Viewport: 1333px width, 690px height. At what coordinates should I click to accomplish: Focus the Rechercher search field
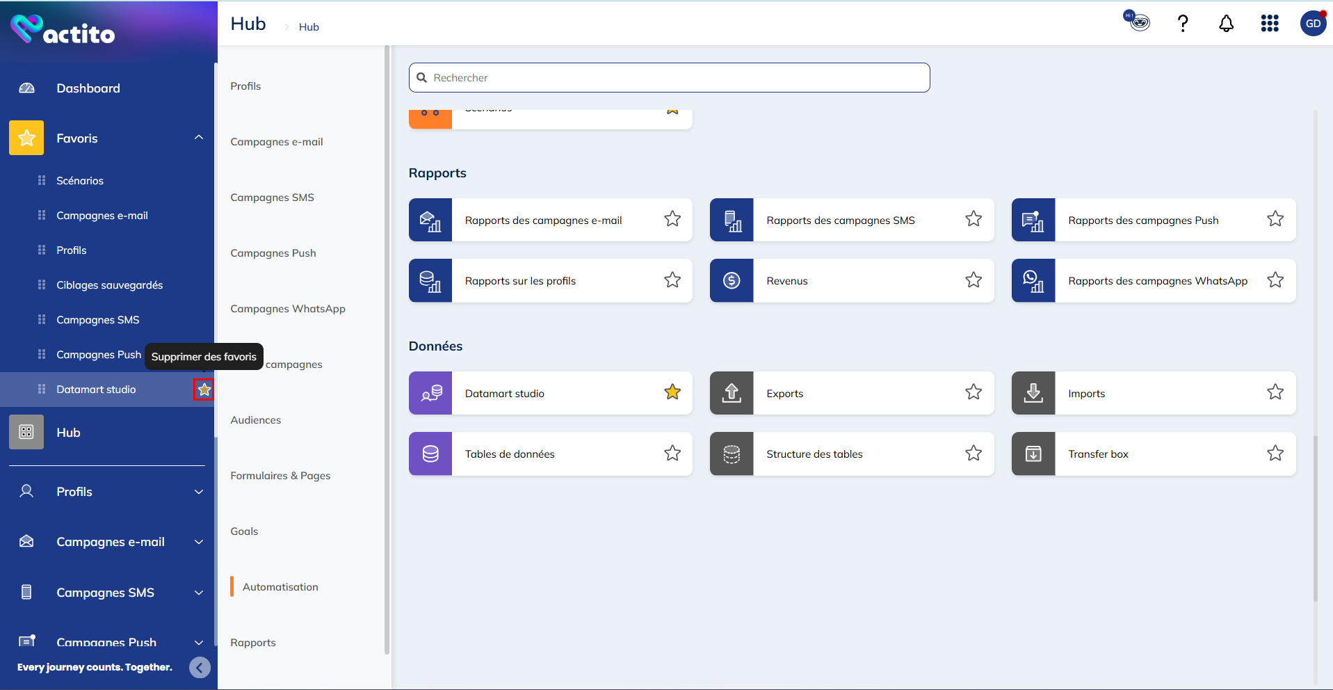point(669,78)
